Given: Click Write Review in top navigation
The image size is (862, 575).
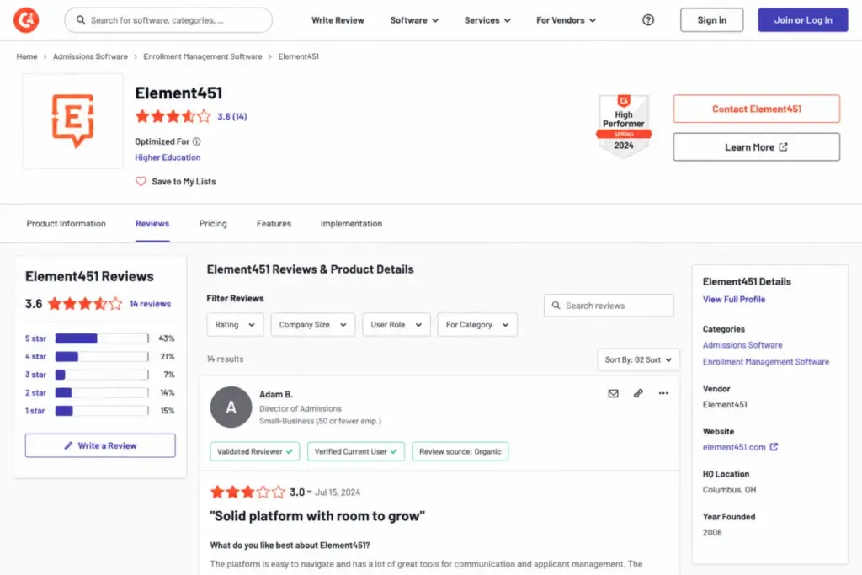Looking at the screenshot, I should tap(338, 20).
